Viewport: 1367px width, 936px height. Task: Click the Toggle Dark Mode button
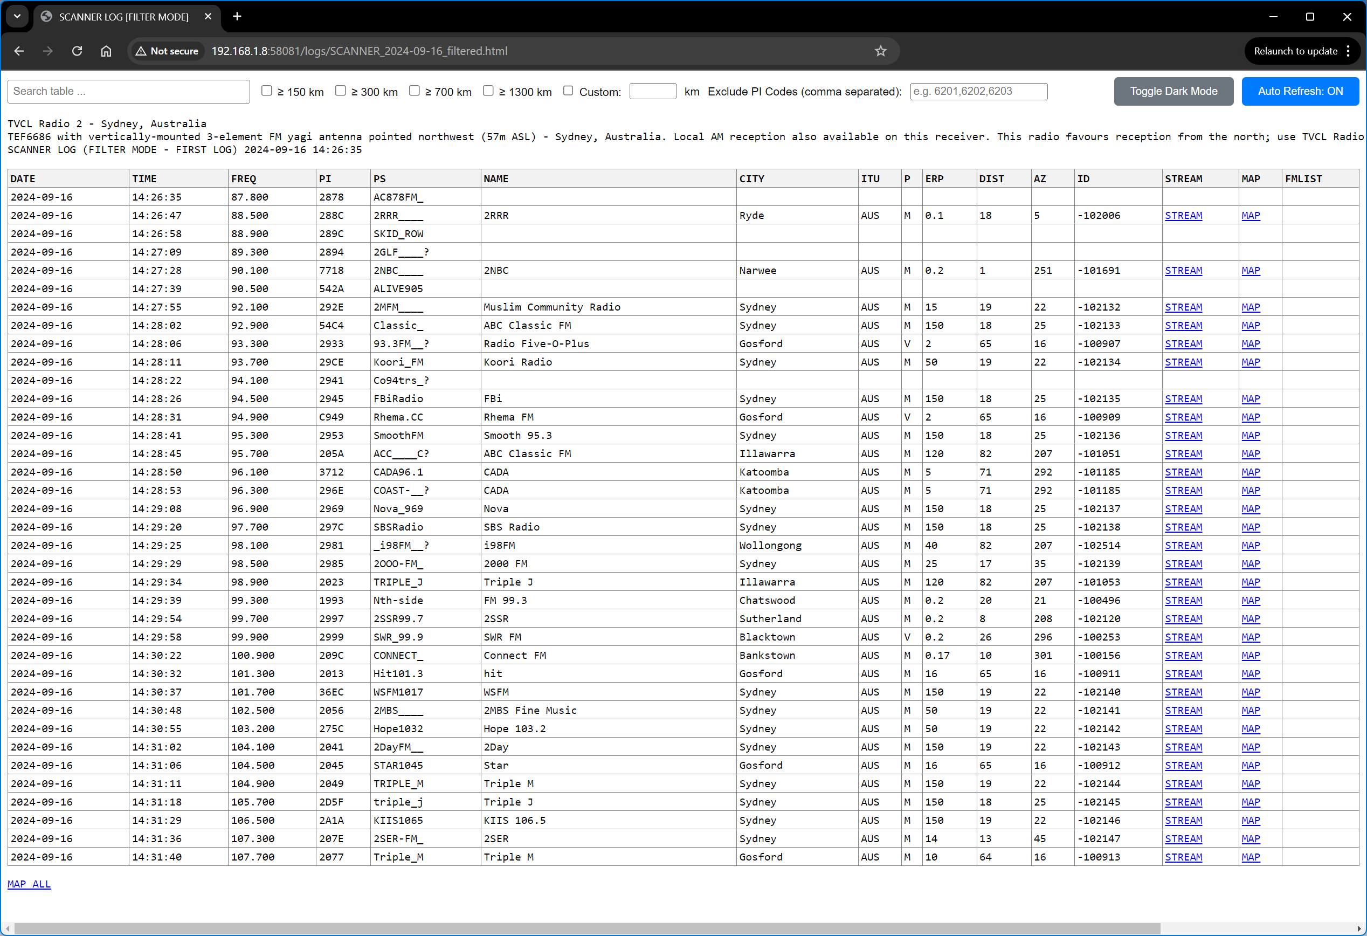(x=1173, y=91)
